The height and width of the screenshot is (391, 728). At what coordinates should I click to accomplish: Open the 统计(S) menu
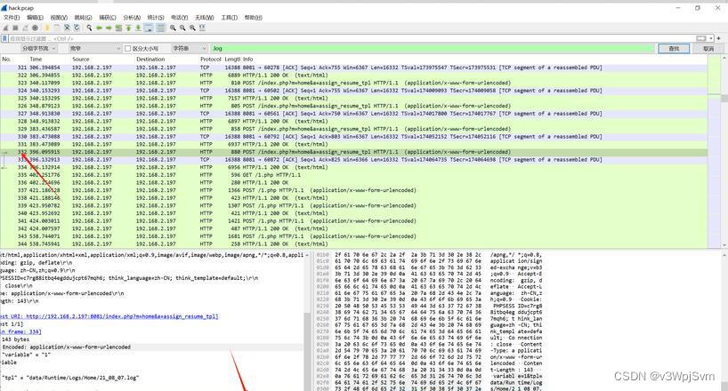coord(156,17)
